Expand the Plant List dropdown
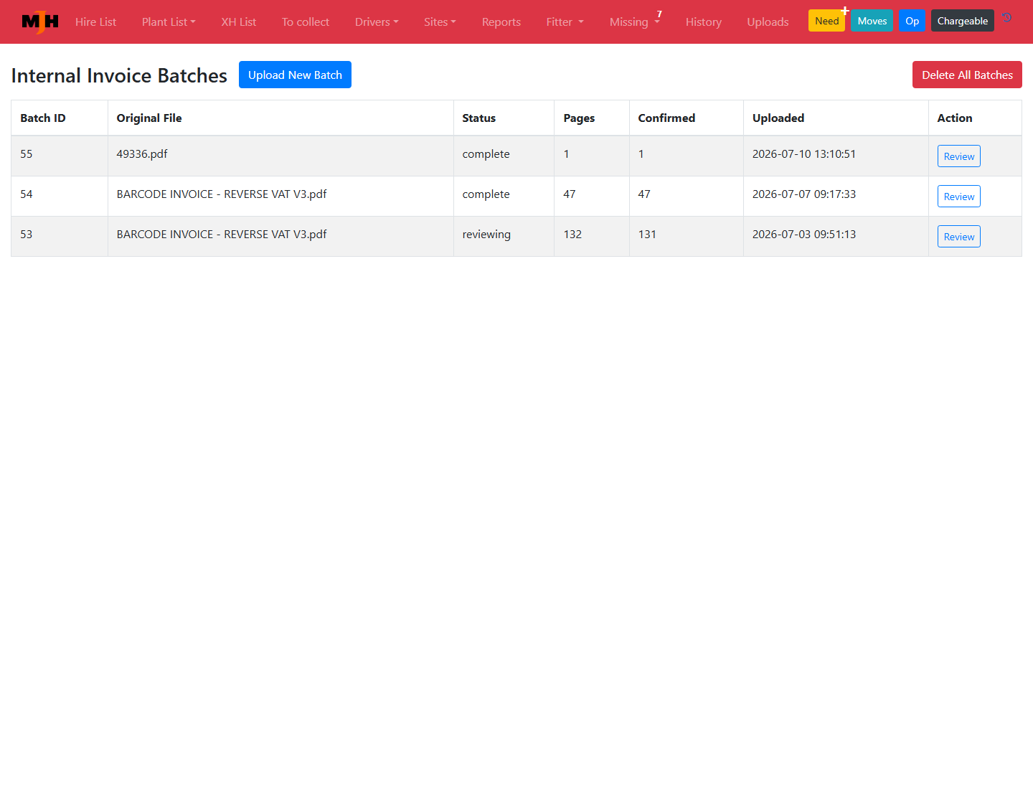 [x=169, y=22]
